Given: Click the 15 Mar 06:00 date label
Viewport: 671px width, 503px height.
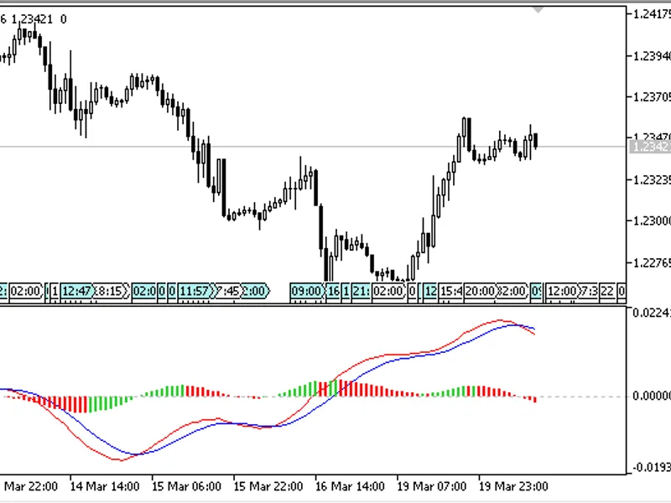Looking at the screenshot, I should pos(186,487).
